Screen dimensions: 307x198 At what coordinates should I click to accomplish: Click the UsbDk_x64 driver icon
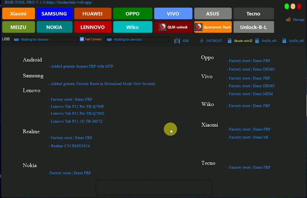pos(257,41)
